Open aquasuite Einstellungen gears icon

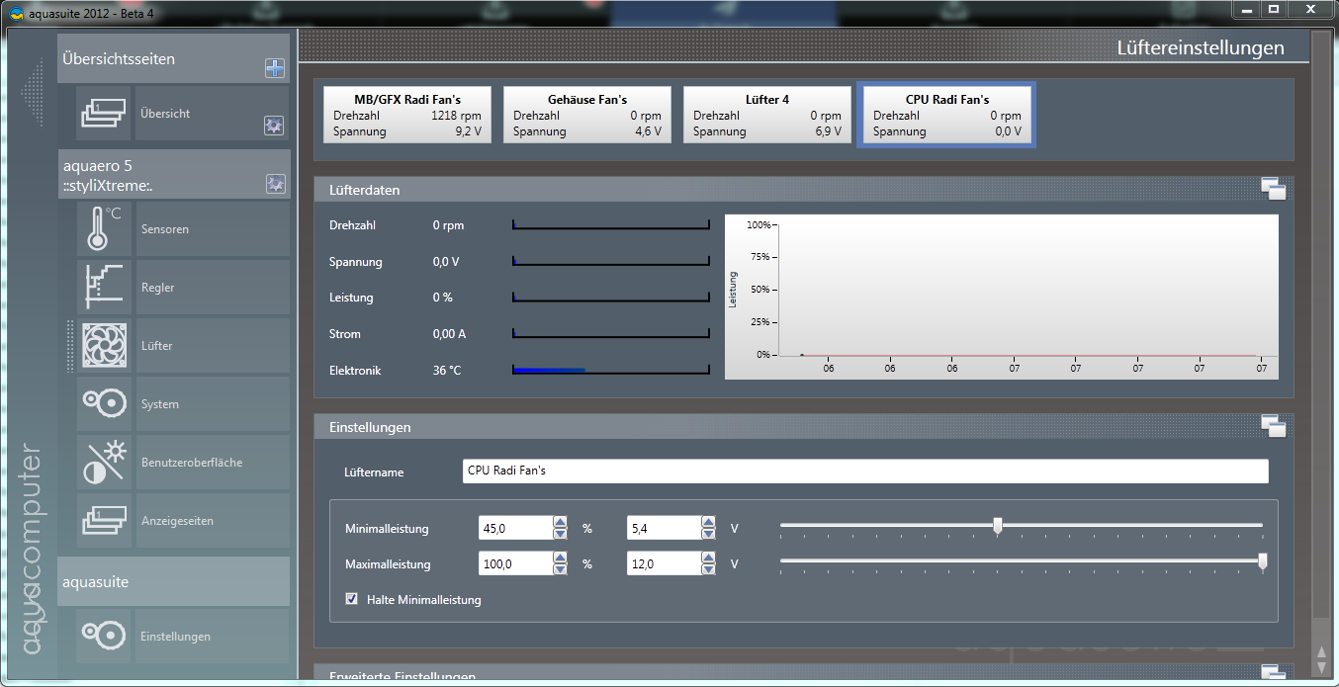pyautogui.click(x=104, y=637)
